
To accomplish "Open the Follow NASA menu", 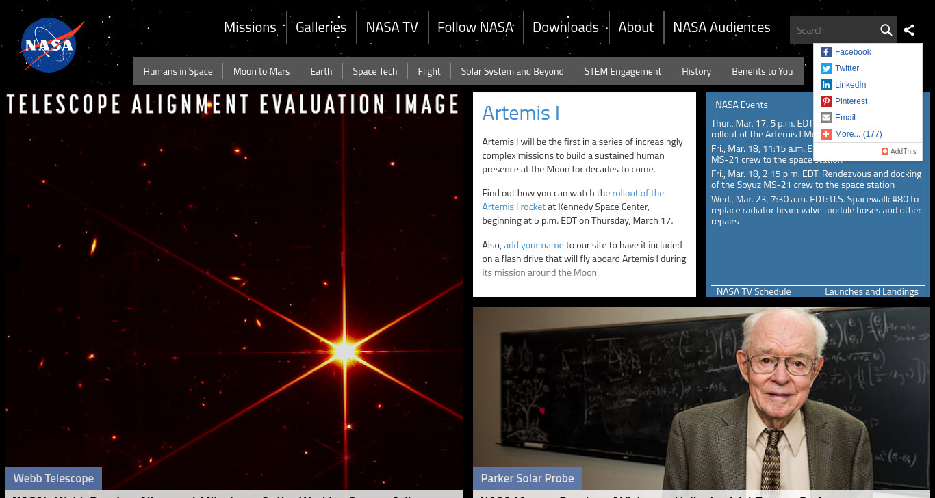I will click(475, 27).
